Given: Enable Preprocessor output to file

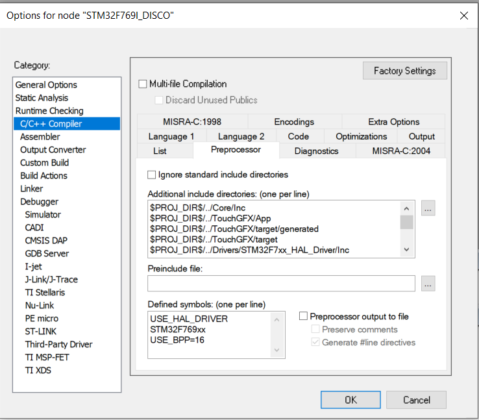Looking at the screenshot, I should coord(303,316).
